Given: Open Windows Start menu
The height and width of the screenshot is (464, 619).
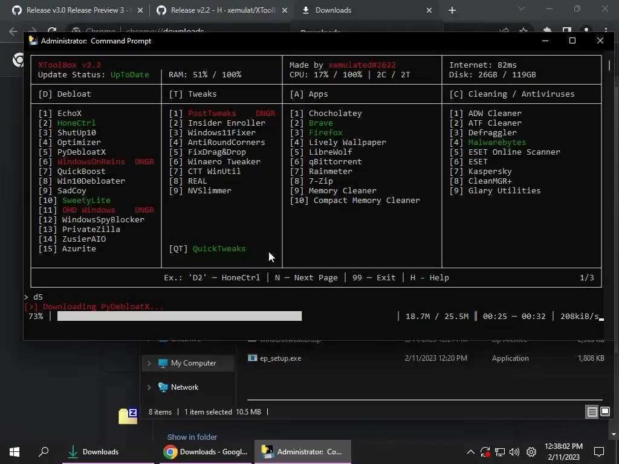Looking at the screenshot, I should [x=15, y=452].
